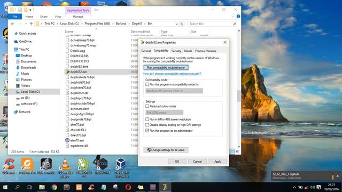Adjust the orange volume bar in media popup

coord(332,176)
